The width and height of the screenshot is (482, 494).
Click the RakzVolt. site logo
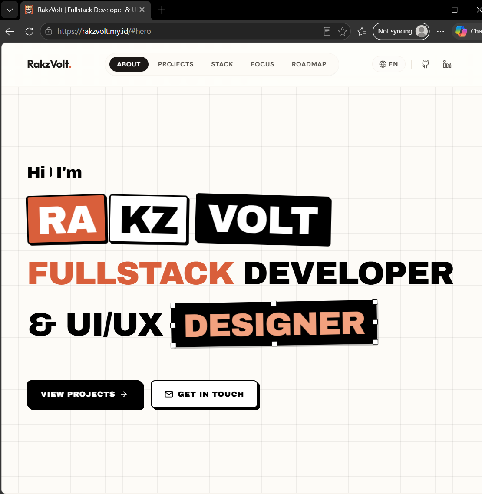49,64
